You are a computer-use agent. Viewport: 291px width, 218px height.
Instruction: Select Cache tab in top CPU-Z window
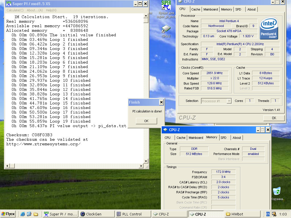coord(196,9)
